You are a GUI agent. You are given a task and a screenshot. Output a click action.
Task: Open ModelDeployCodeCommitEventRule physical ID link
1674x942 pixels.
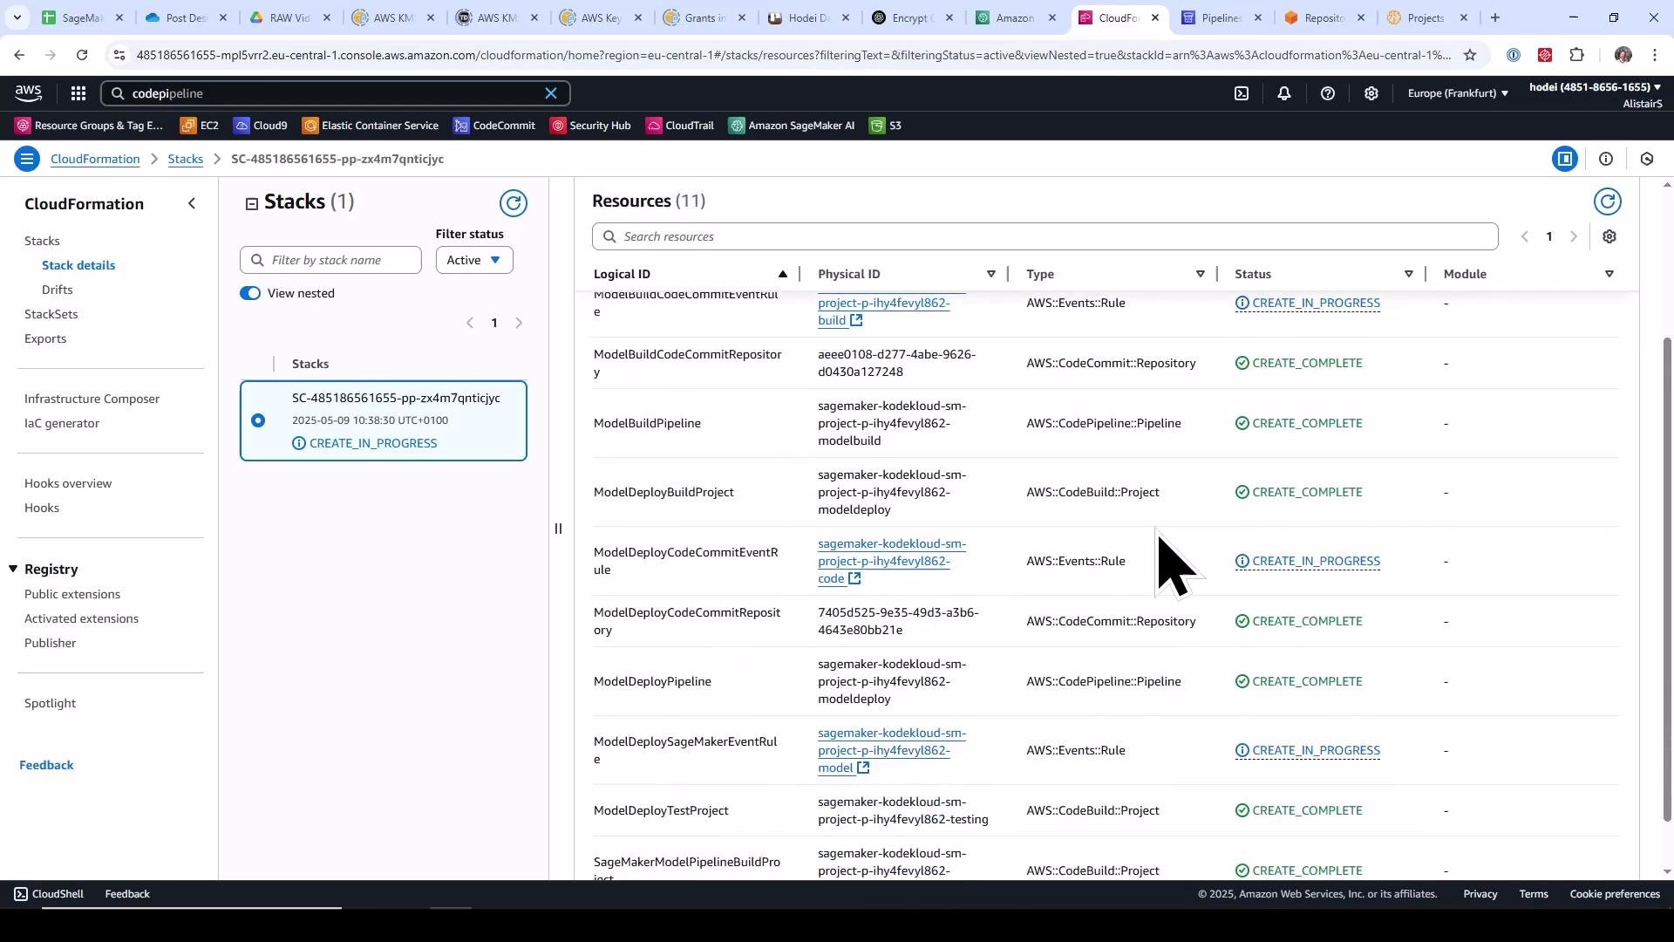[892, 561]
